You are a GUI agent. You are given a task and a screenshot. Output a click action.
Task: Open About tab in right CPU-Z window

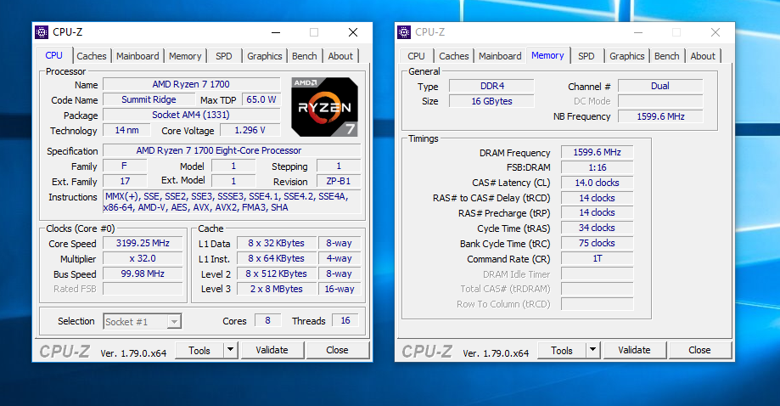pyautogui.click(x=703, y=56)
